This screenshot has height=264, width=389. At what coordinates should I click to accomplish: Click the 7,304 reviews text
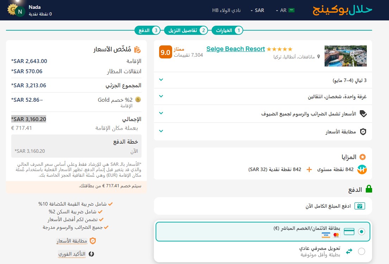[188, 55]
